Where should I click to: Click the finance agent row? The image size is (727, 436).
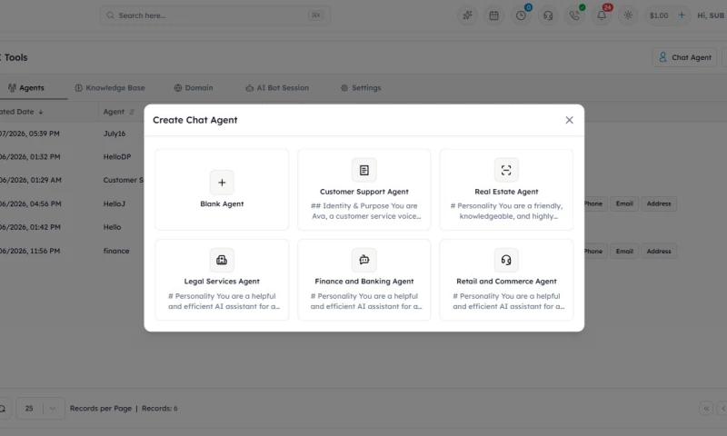click(116, 251)
